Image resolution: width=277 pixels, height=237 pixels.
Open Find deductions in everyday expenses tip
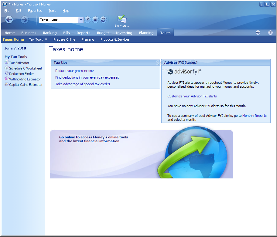tap(87, 77)
